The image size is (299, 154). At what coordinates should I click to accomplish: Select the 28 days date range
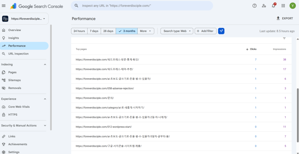(108, 31)
